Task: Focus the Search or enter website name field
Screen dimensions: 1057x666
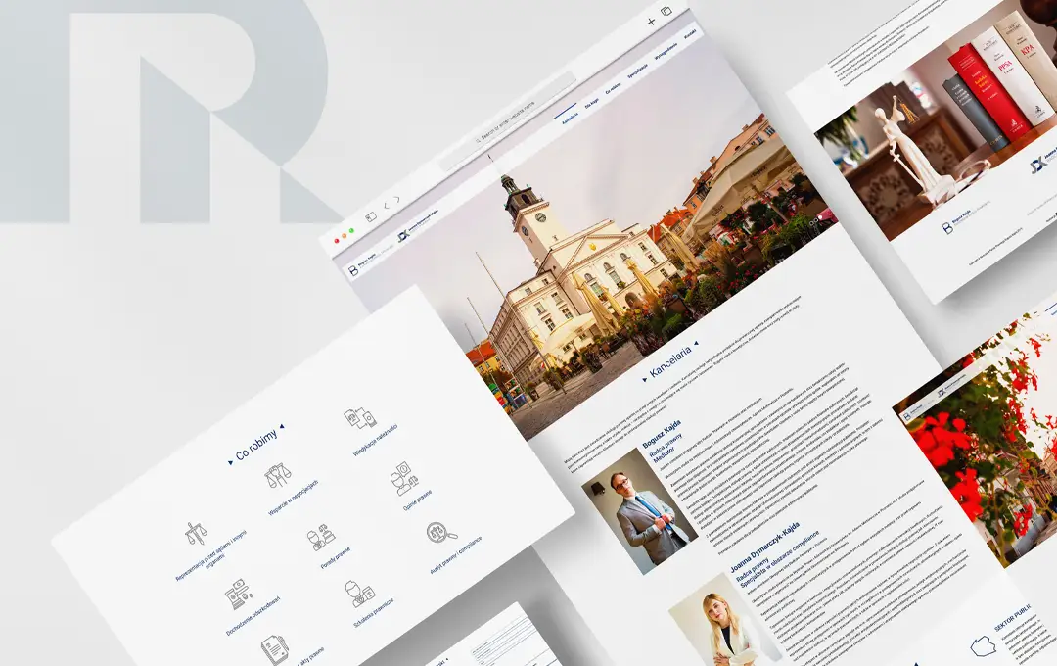Action: pyautogui.click(x=508, y=120)
